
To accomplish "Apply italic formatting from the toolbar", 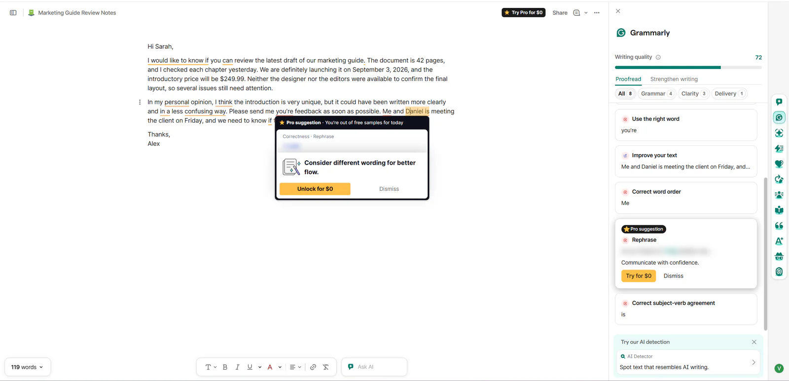I will (x=237, y=367).
